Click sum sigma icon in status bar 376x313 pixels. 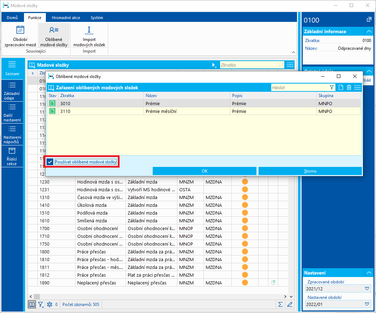[280, 305]
